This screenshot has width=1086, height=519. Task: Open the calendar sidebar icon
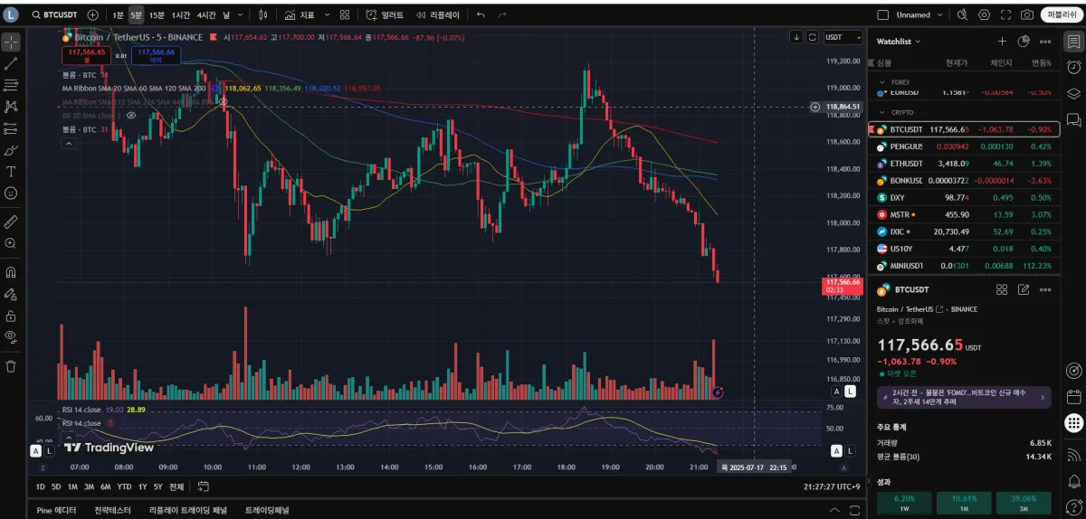pyautogui.click(x=1073, y=396)
